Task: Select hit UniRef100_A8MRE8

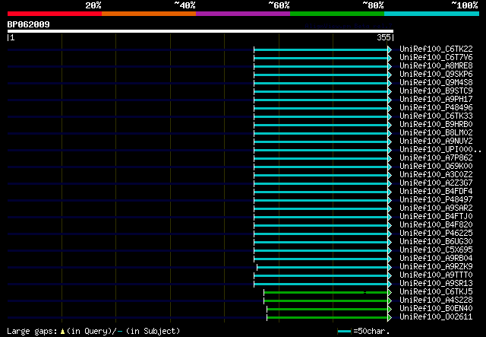Action: pyautogui.click(x=436, y=66)
